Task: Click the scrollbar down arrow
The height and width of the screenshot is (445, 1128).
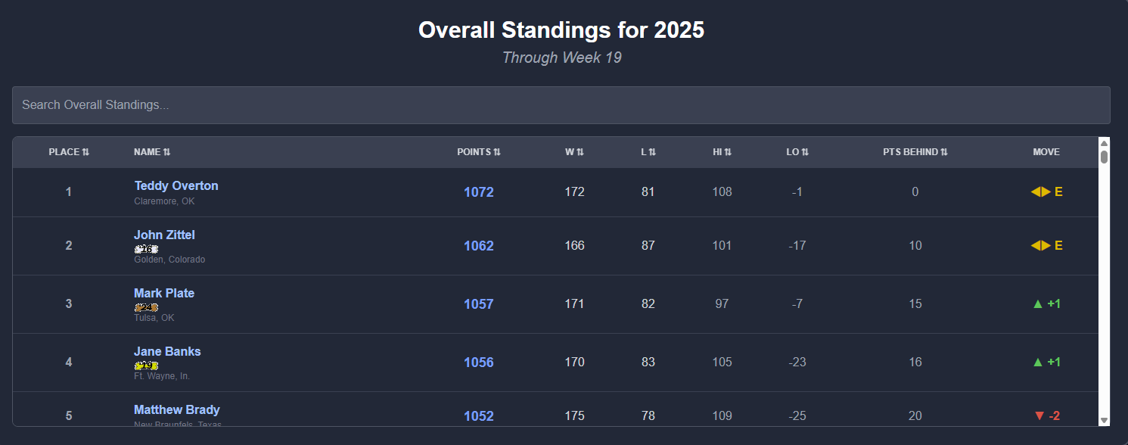Action: (1104, 420)
